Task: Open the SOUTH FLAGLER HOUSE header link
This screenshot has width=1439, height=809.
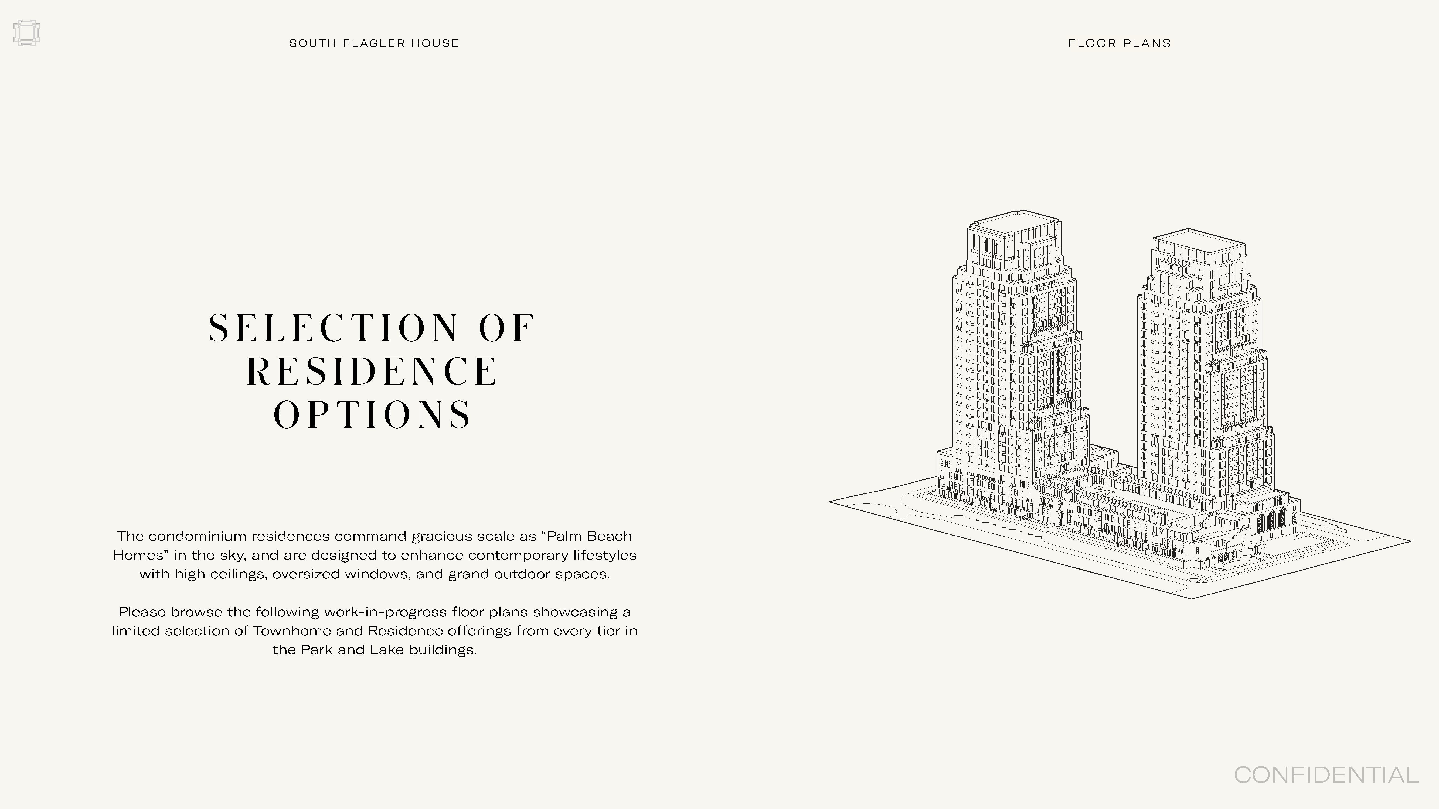Action: click(x=374, y=43)
